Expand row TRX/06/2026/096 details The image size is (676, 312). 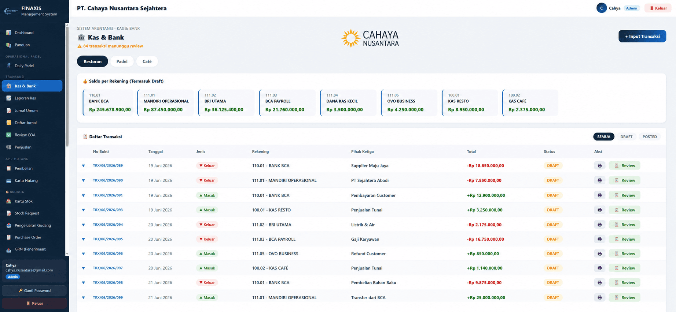[x=84, y=253]
